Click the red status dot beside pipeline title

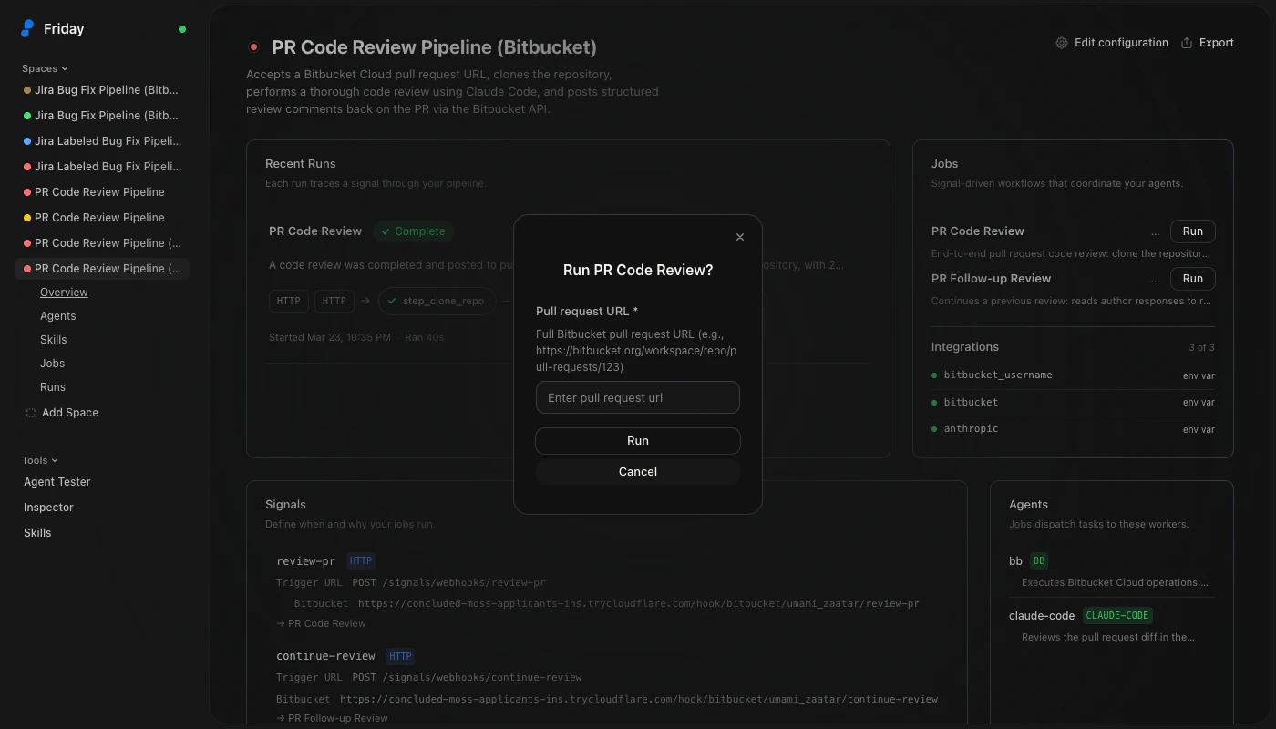point(253,47)
